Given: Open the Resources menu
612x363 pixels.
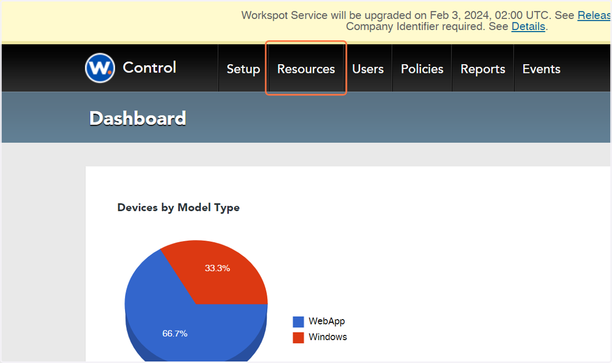Looking at the screenshot, I should point(306,69).
